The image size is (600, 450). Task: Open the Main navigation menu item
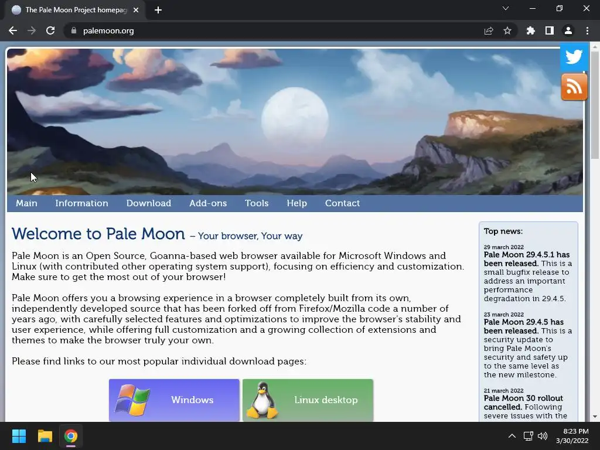point(26,203)
